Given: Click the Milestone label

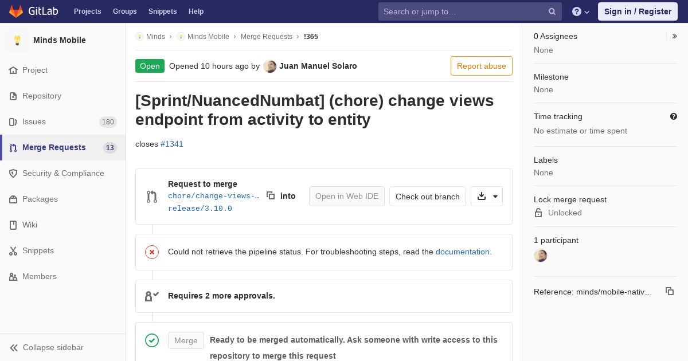Looking at the screenshot, I should 551,77.
